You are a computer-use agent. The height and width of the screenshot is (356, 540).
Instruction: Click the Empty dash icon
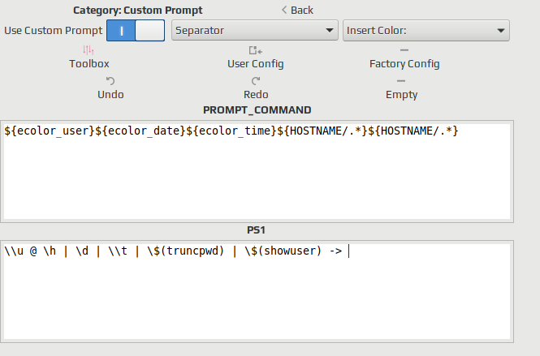401,81
